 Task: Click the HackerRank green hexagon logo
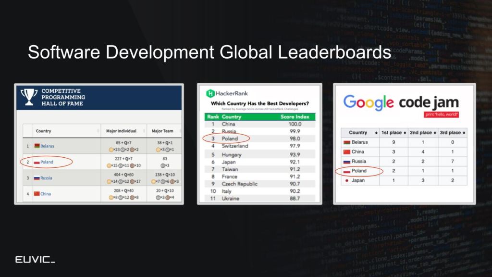pos(210,93)
